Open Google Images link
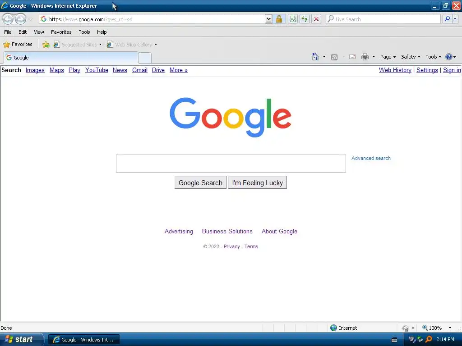The width and height of the screenshot is (462, 346). pos(35,70)
